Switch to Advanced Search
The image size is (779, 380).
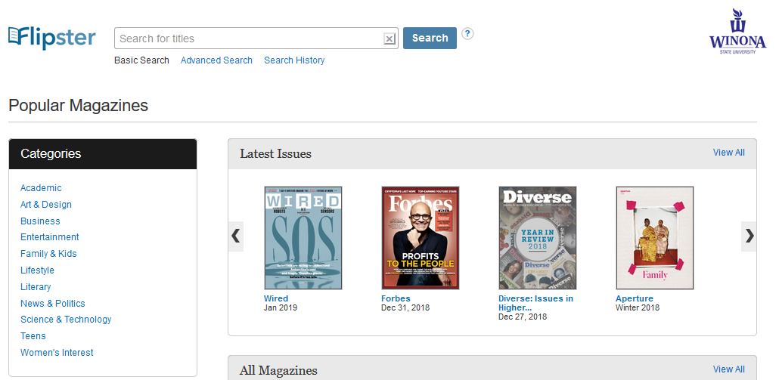[x=216, y=60]
